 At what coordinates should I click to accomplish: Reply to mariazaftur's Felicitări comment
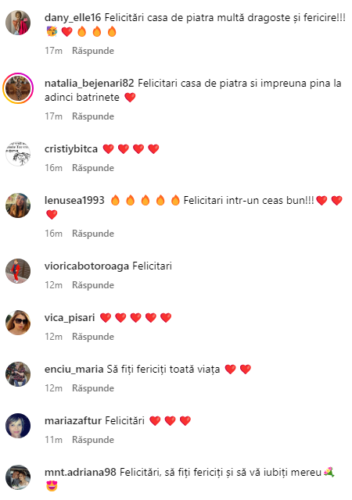click(x=93, y=440)
